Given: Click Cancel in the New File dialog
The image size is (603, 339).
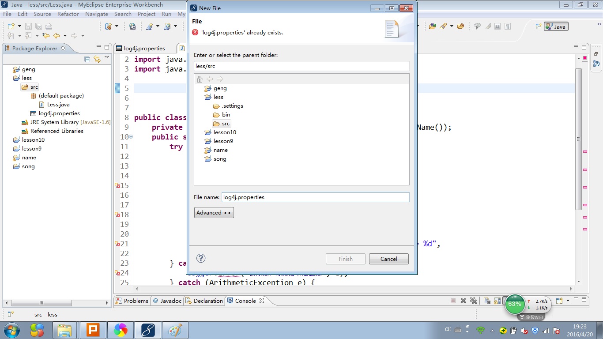Looking at the screenshot, I should coord(389,259).
